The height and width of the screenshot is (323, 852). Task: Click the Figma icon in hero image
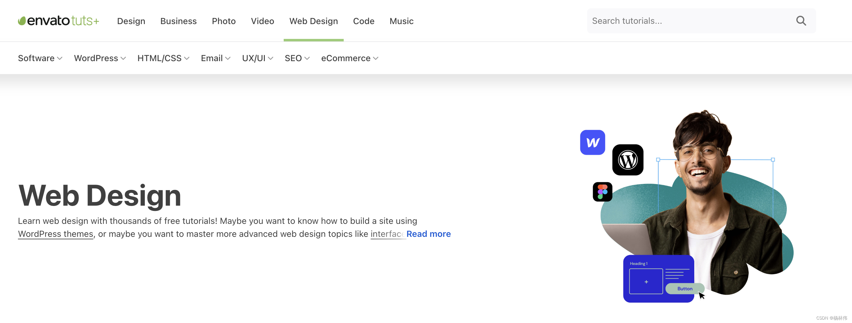point(602,191)
